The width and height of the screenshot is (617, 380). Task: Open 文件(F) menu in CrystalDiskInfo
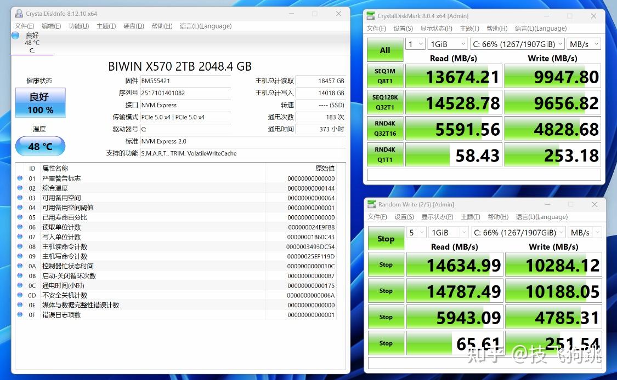pos(24,26)
